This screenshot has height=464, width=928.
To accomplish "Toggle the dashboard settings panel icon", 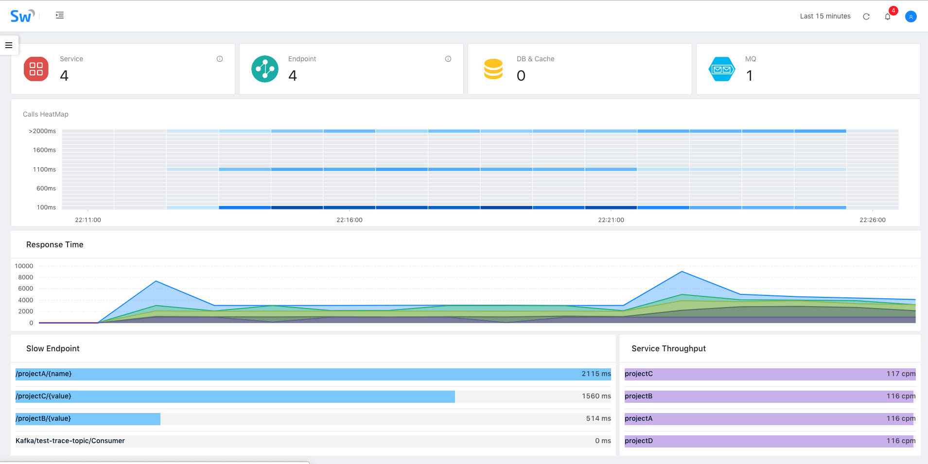I will [59, 15].
